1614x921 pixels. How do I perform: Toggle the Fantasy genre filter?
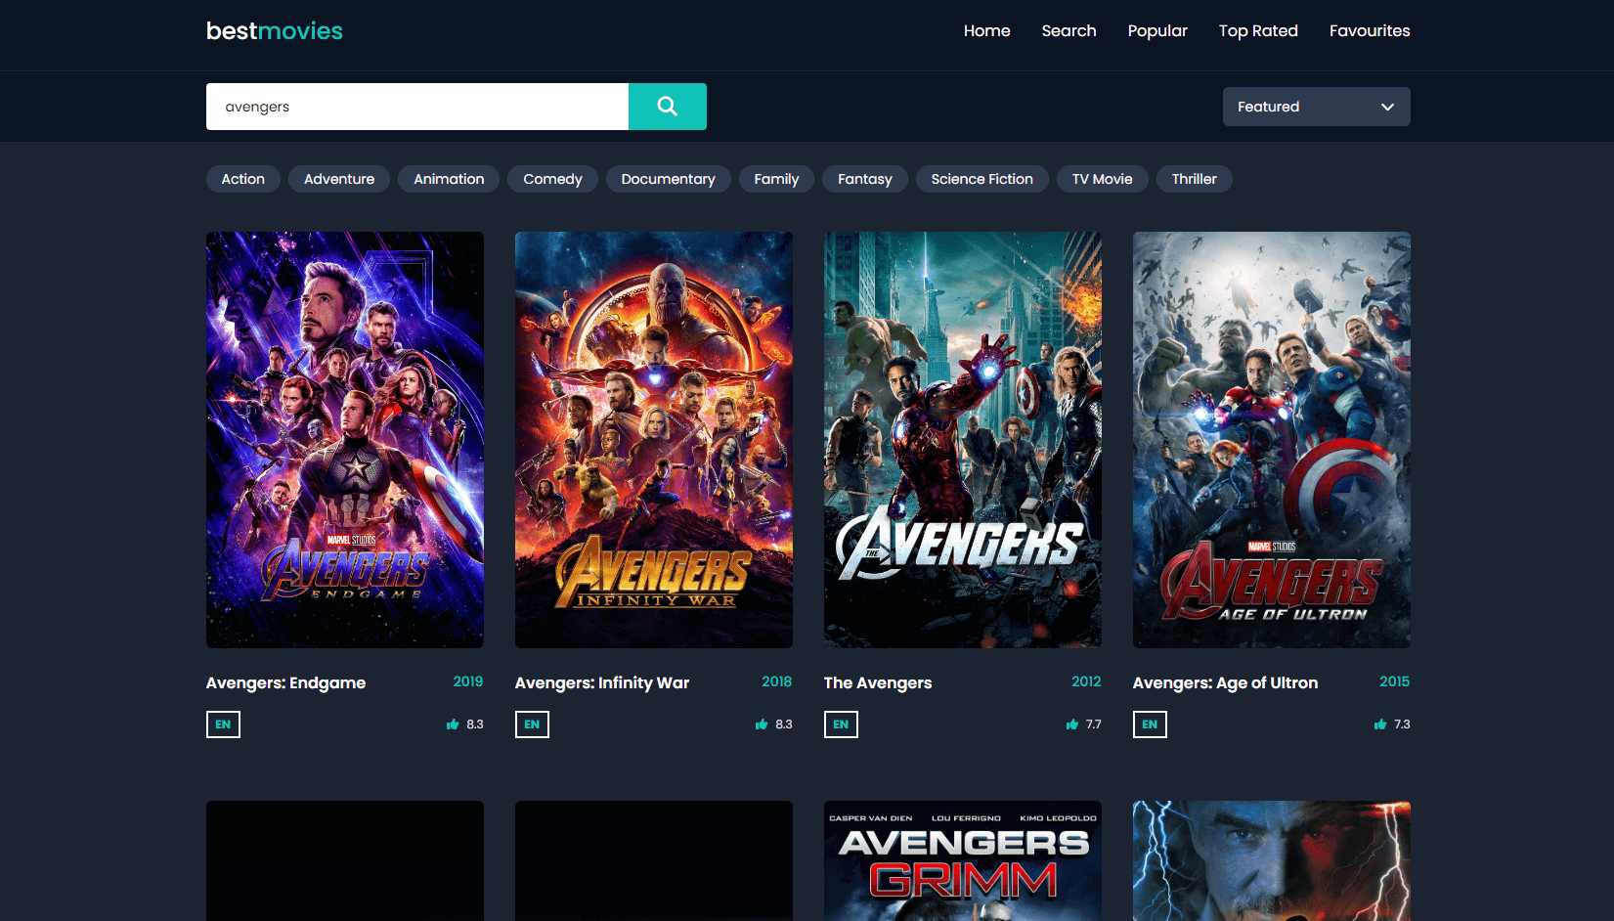click(865, 179)
